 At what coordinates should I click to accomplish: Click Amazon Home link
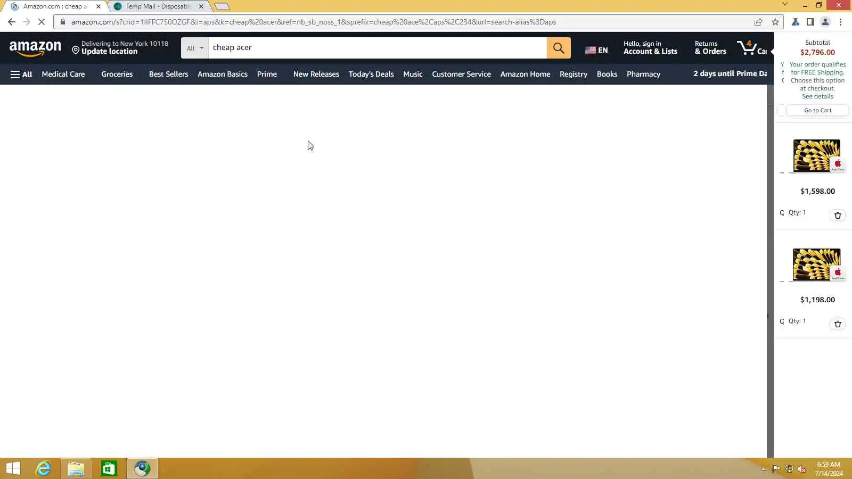coord(525,74)
